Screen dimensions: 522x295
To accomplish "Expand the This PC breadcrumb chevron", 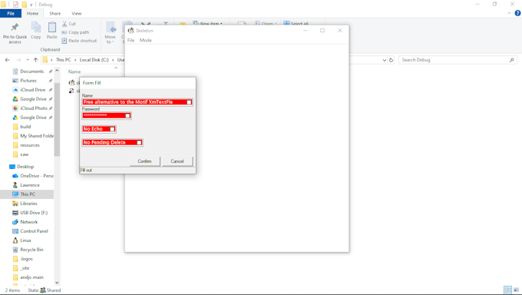I will (75, 60).
